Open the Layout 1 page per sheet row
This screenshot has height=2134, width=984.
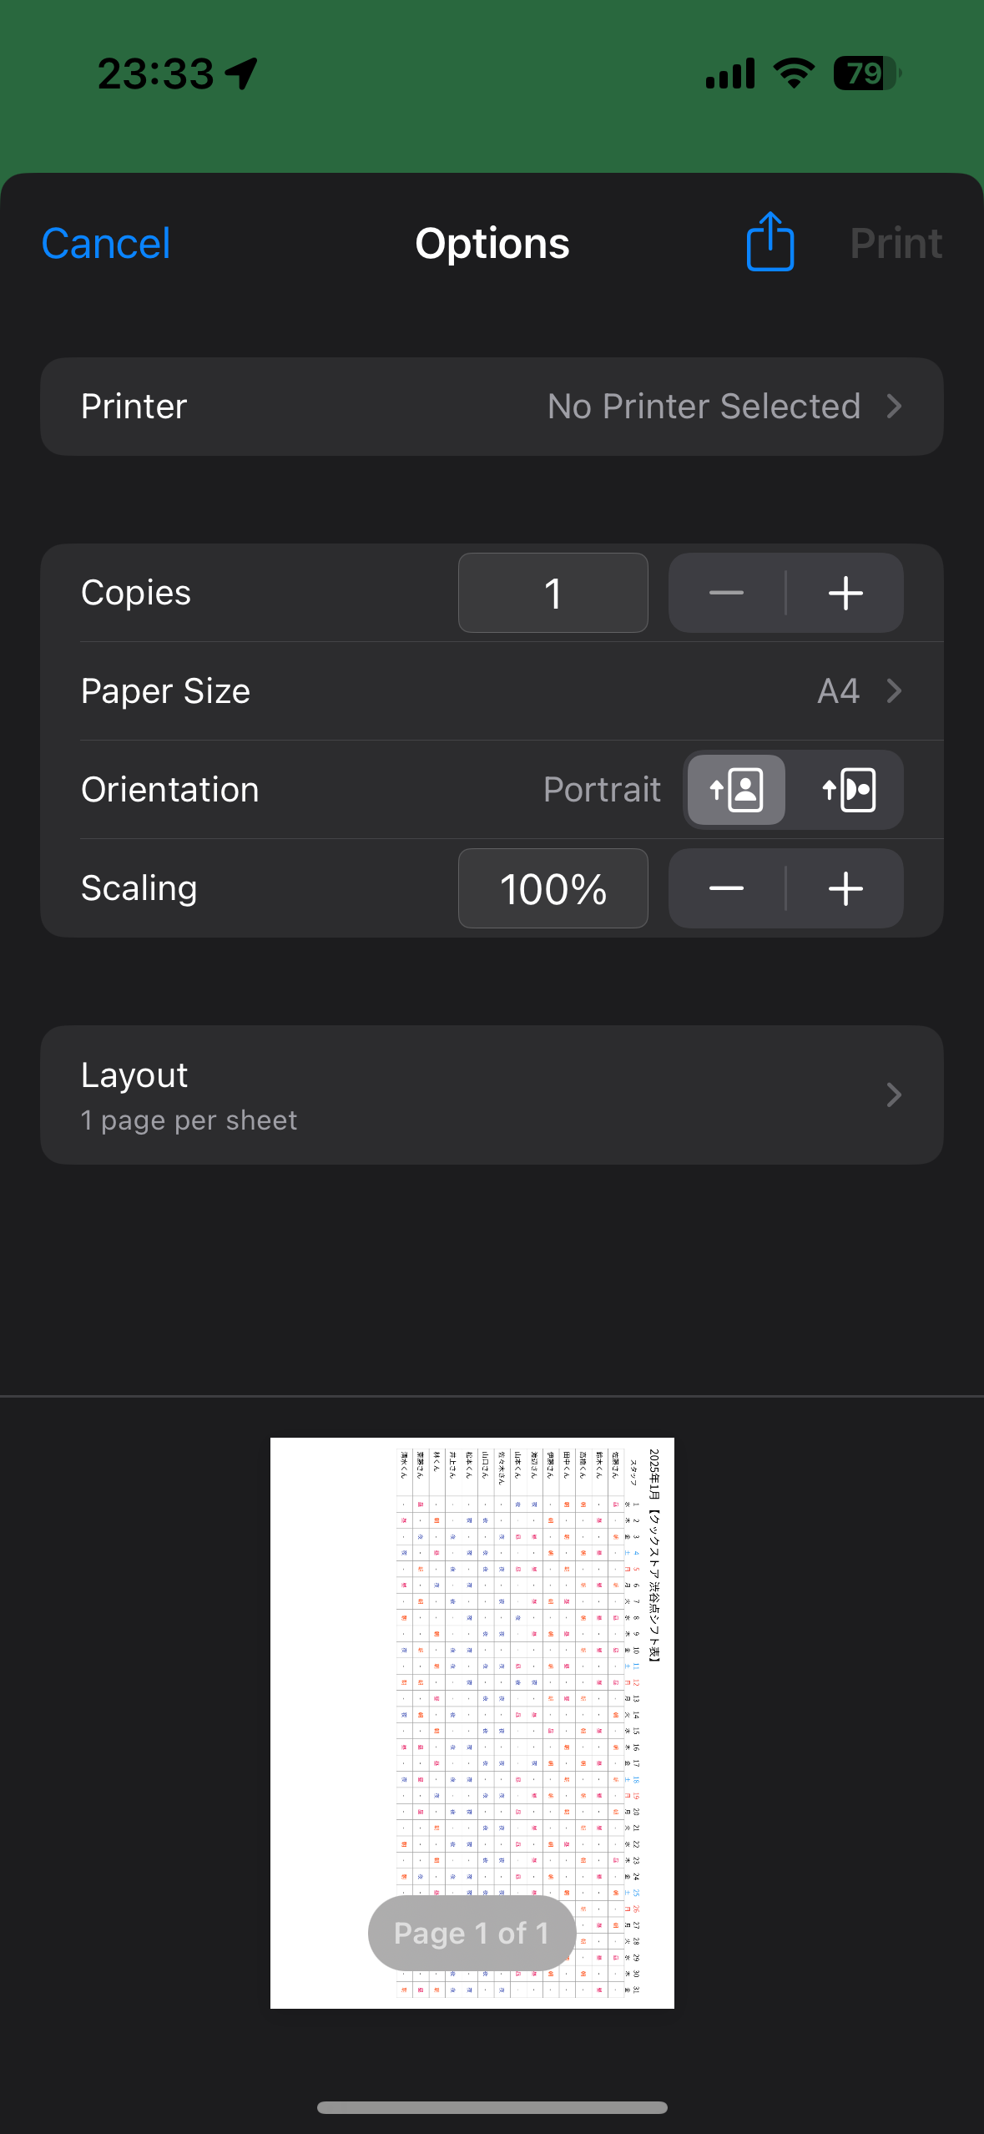[x=492, y=1095]
